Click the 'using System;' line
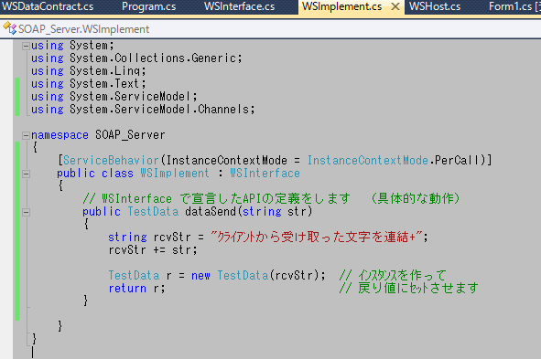 pyautogui.click(x=72, y=46)
